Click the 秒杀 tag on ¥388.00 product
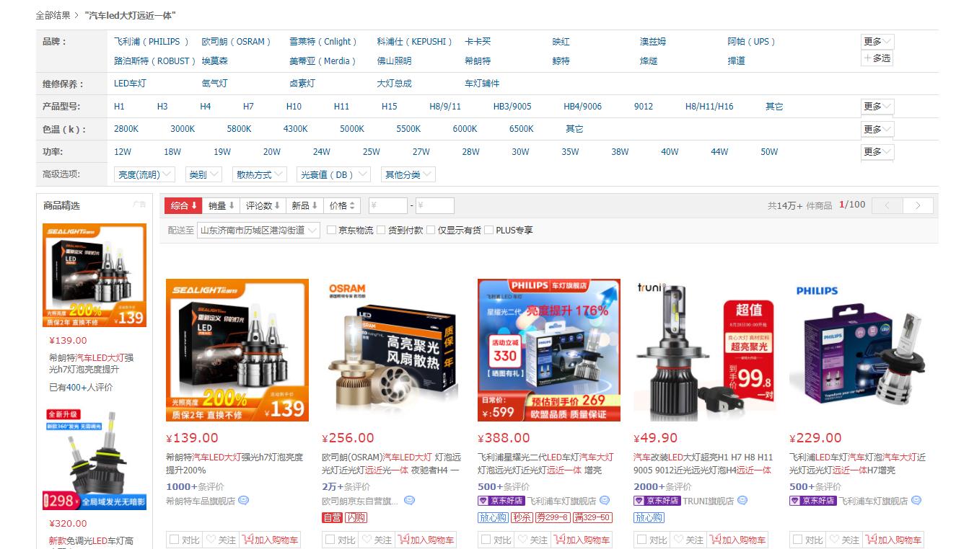 (522, 517)
